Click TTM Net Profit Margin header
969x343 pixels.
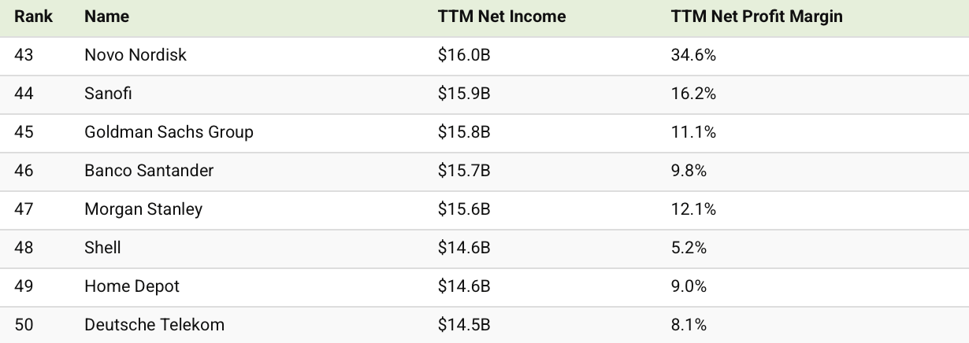pyautogui.click(x=756, y=17)
